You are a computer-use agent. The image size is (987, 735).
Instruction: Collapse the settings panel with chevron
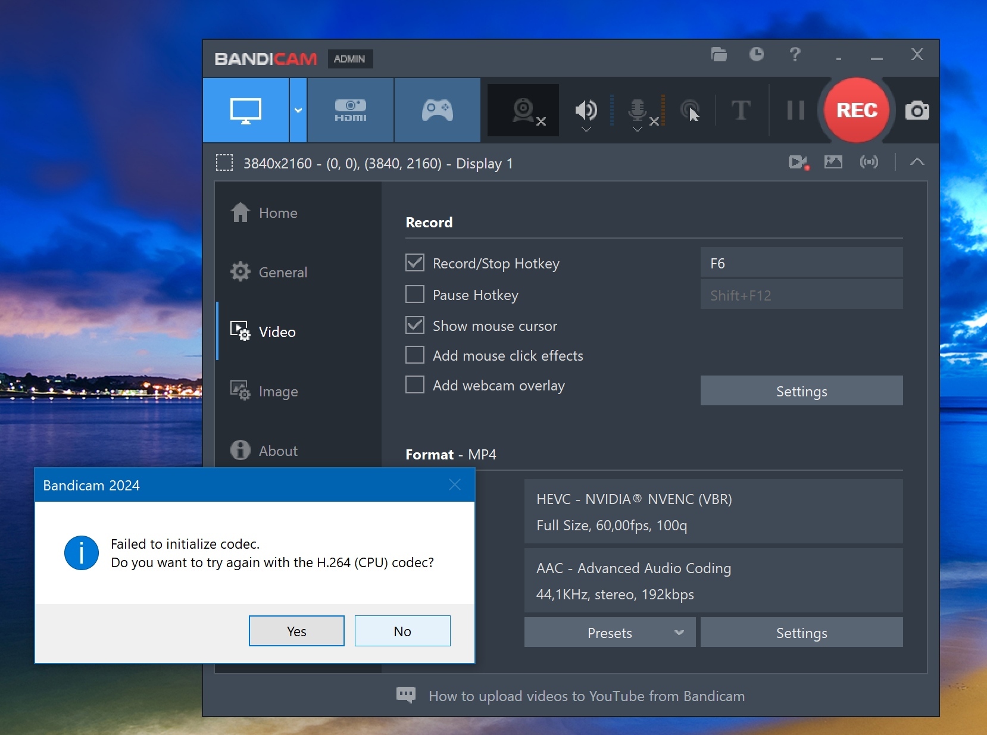(x=917, y=162)
